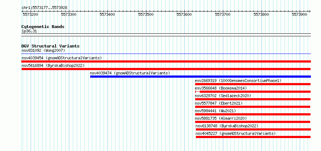The image size is (321, 151).
Task: Open nsv4039454 gnomAD variant label
Action: pyautogui.click(x=62, y=58)
